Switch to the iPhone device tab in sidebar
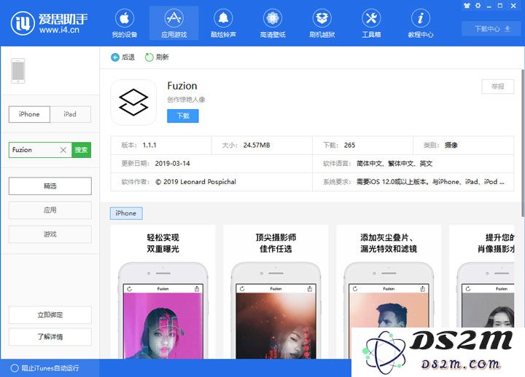The height and width of the screenshot is (377, 525). tap(29, 114)
